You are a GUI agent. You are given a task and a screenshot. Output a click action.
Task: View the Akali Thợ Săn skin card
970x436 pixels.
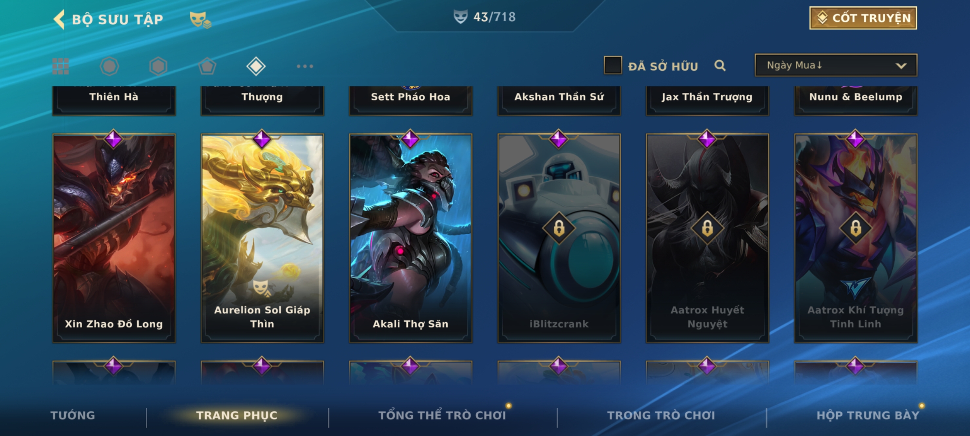411,238
